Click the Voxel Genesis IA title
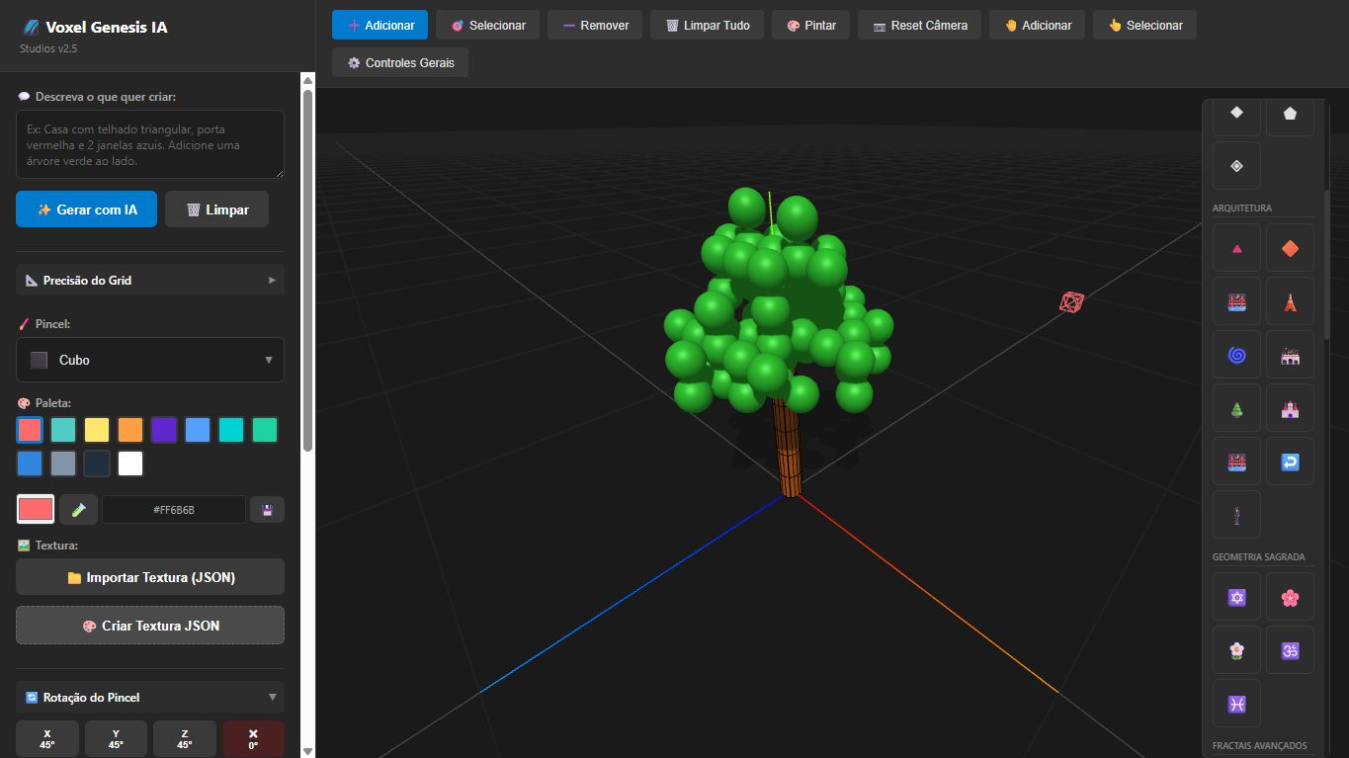Screen dimensions: 1349x758 (107, 28)
